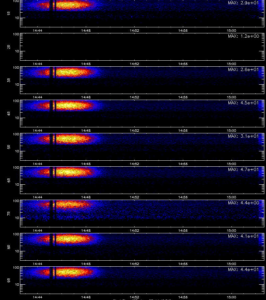This screenshot has height=300, width=266.
Task: Select the 'MAX: 4.4e+00' annotation
Action: click(243, 203)
